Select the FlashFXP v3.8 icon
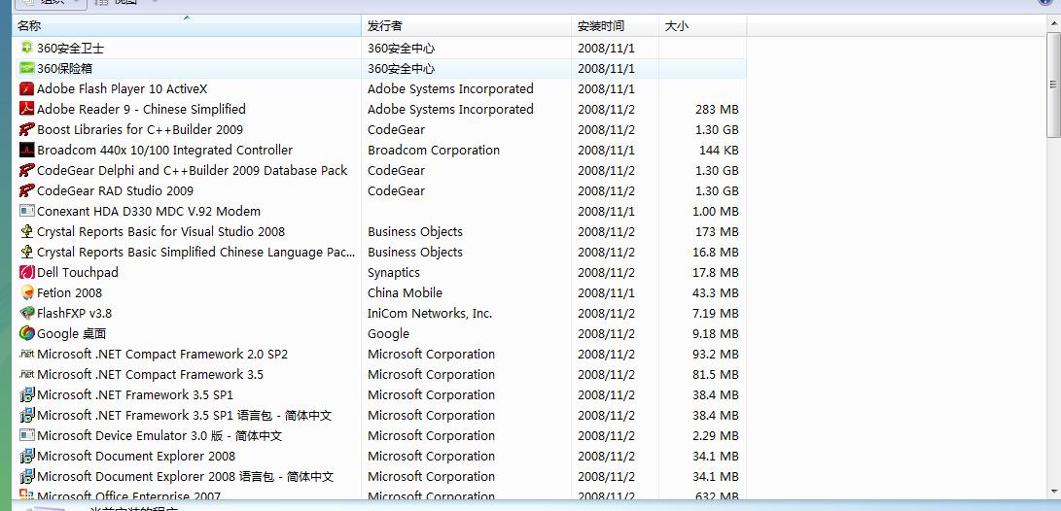 coord(27,313)
